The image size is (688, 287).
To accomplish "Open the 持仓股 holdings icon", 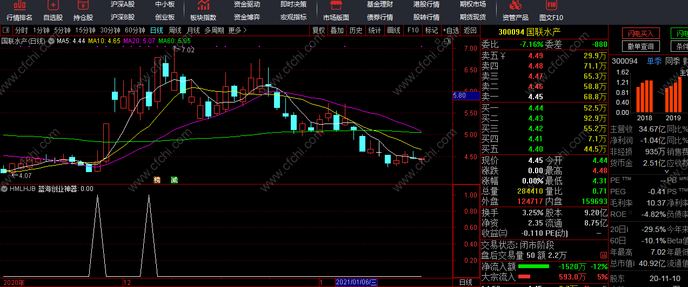I will [x=83, y=11].
